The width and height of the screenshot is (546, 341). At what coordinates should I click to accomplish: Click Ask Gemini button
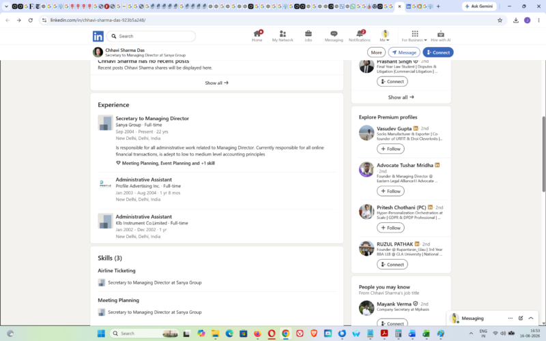coord(479,6)
